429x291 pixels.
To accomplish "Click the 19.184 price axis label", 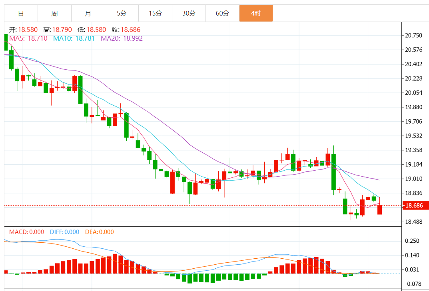I will point(413,164).
